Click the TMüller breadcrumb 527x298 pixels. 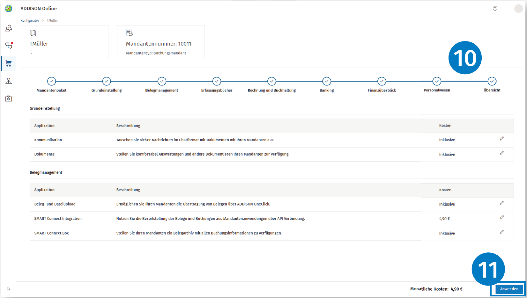click(x=52, y=20)
